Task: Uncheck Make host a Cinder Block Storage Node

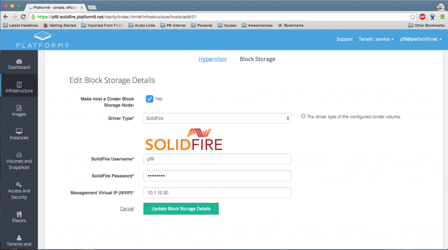Action: tap(150, 99)
